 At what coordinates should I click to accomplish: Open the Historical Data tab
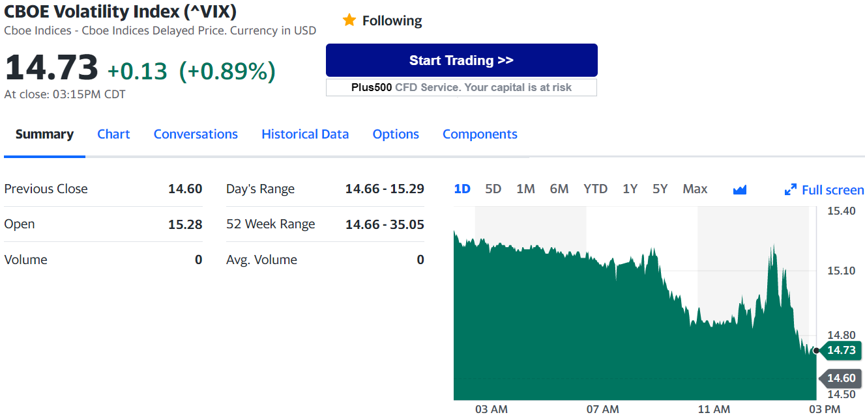click(x=305, y=134)
